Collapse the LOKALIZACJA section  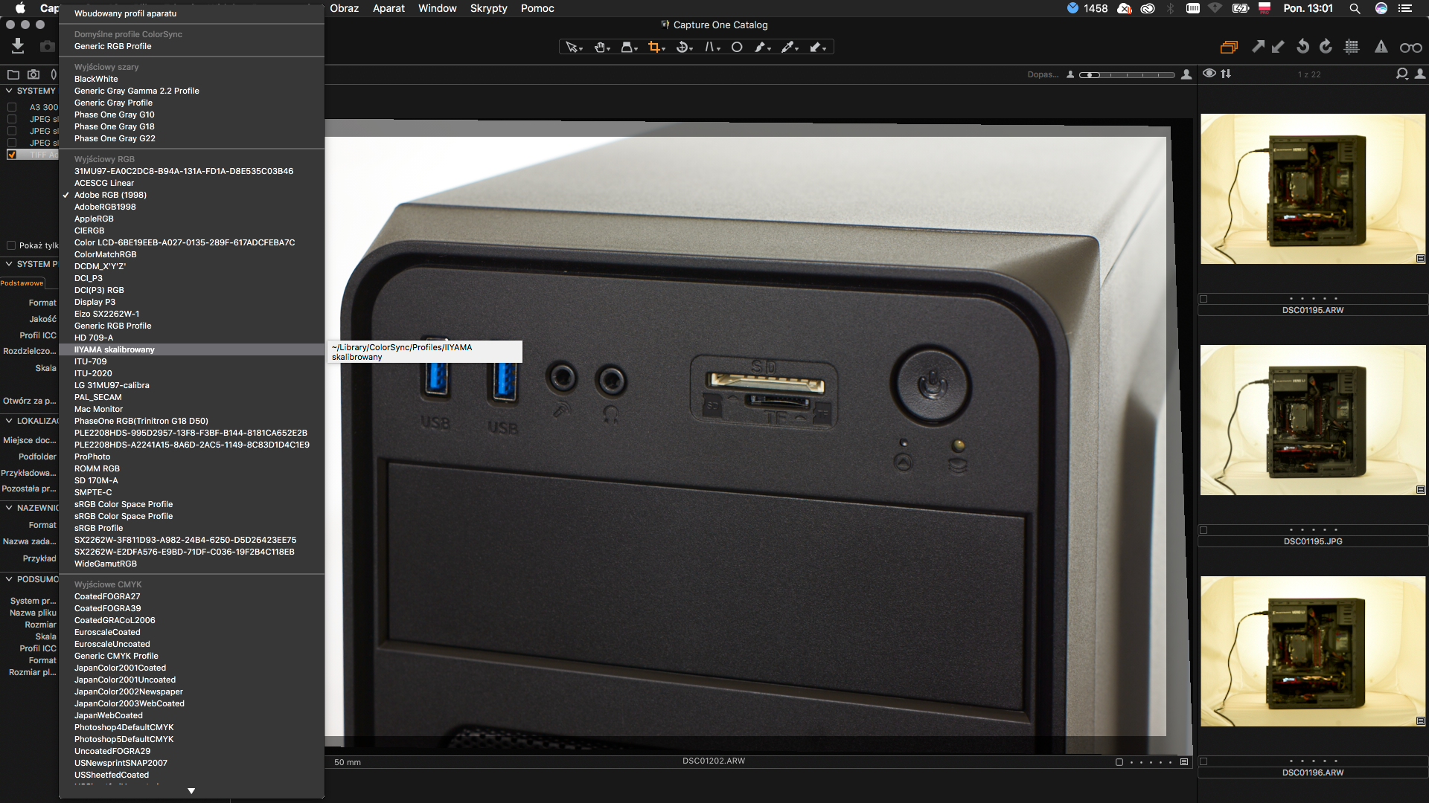point(9,421)
